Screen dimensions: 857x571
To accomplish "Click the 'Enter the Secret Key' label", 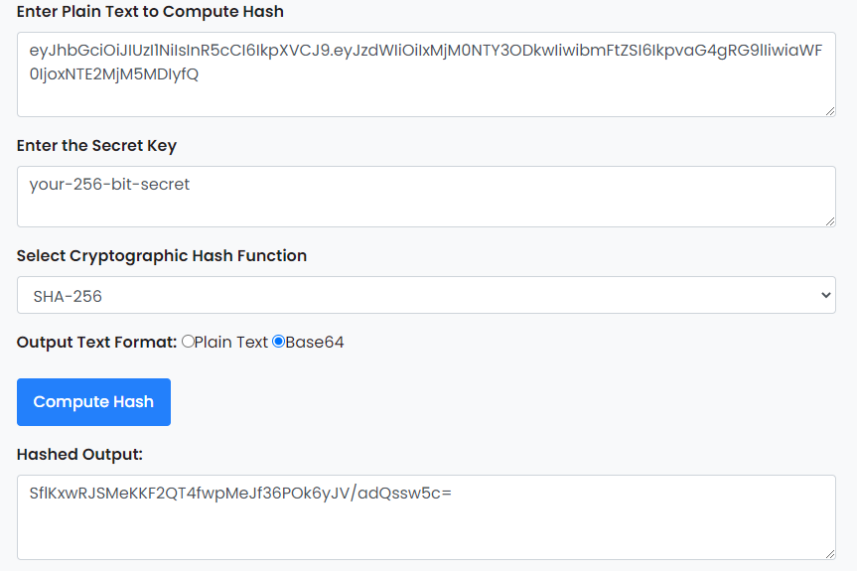I will point(96,146).
